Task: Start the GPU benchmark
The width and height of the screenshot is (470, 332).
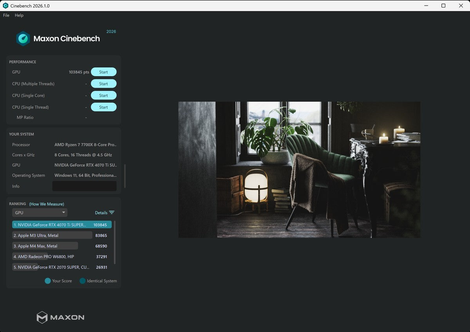Action: (x=103, y=72)
